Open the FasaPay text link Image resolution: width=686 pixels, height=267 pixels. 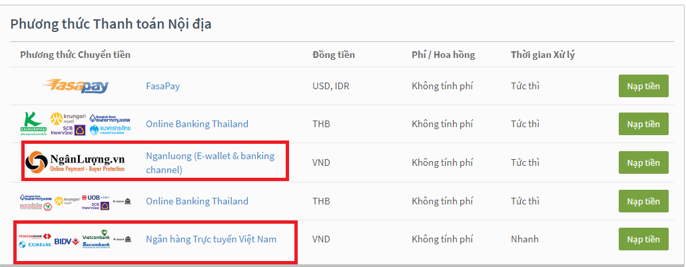[163, 87]
